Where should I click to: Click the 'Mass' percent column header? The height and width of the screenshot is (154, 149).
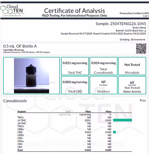point(108,112)
